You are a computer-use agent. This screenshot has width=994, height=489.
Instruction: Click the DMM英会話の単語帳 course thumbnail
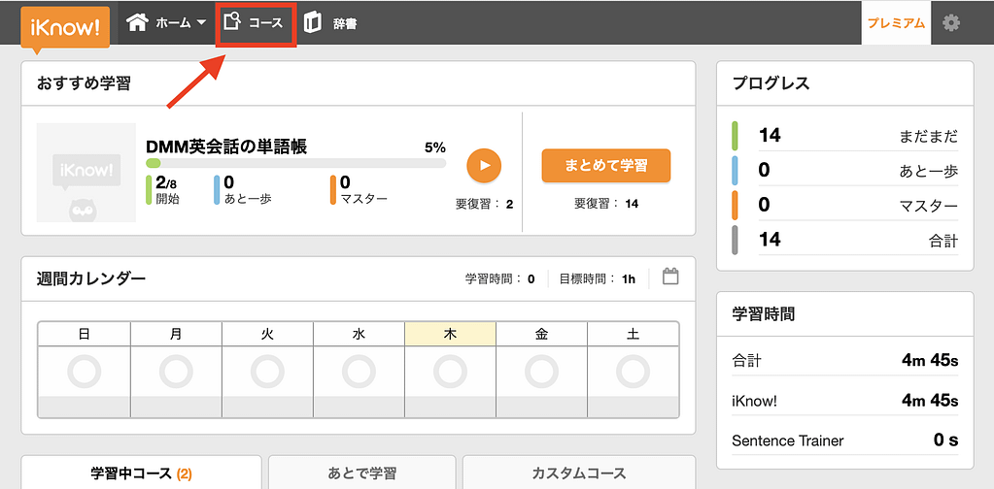tap(86, 173)
